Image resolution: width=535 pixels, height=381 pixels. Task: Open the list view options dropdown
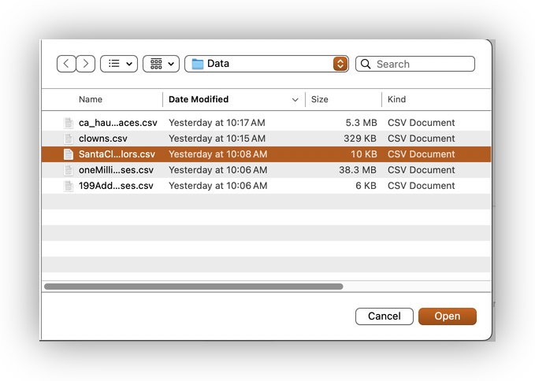[x=119, y=64]
